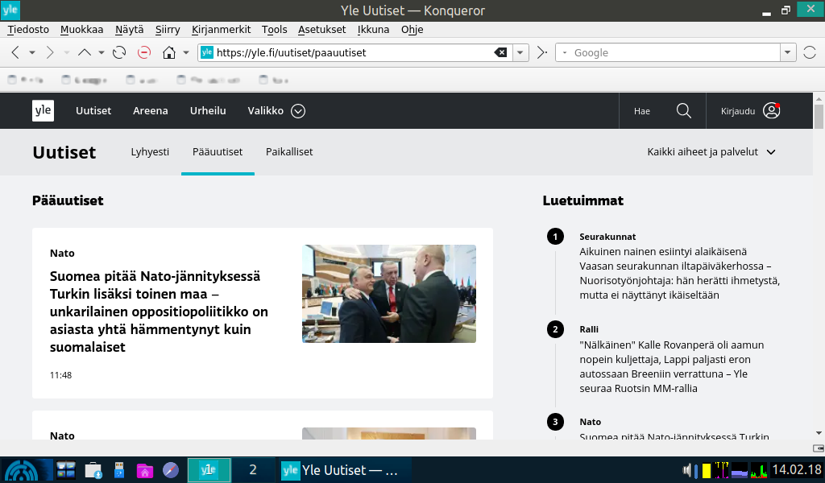Viewport: 825px width, 483px height.
Task: Click the volume speaker tray icon
Action: tap(686, 470)
